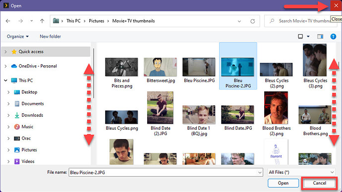Expand the Downloads folder node
The width and height of the screenshot is (342, 192).
pyautogui.click(x=8, y=115)
